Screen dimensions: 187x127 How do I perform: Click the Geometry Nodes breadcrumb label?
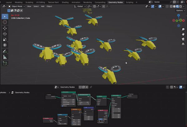tap(22, 93)
